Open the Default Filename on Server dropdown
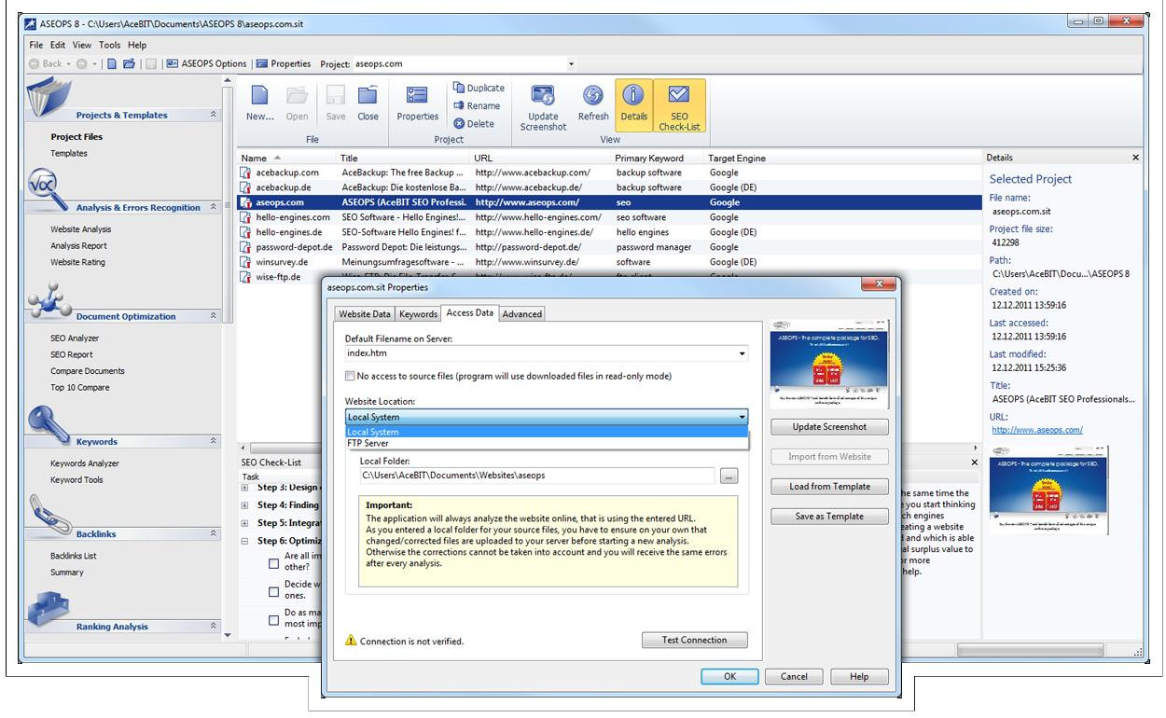1166x718 pixels. point(743,354)
